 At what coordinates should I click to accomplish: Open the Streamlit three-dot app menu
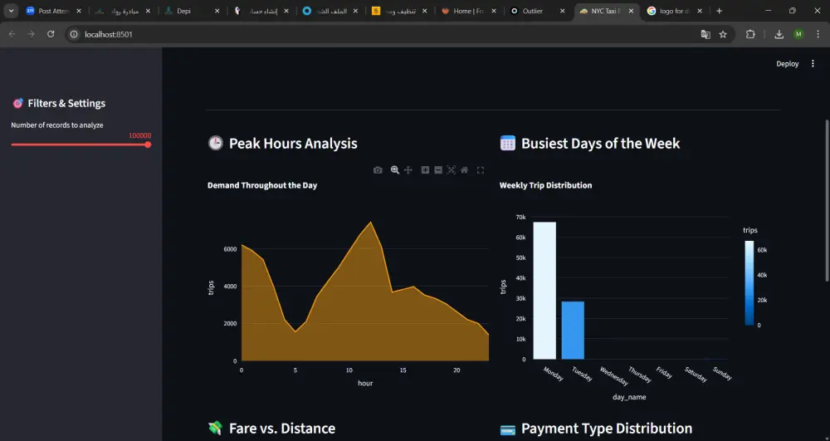click(813, 64)
